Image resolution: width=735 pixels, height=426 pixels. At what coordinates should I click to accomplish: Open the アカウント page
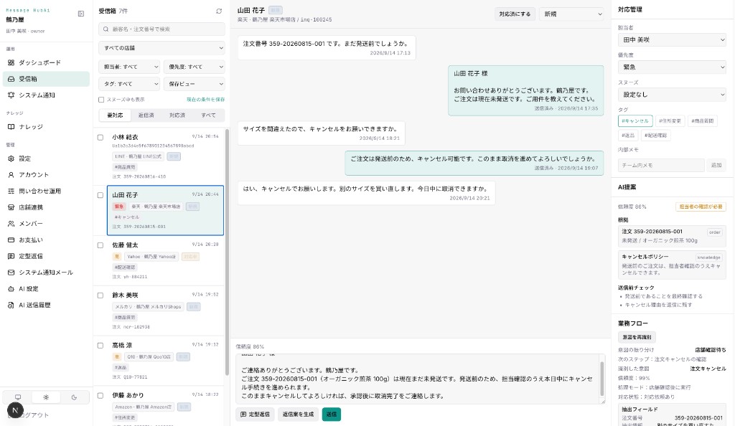46,174
